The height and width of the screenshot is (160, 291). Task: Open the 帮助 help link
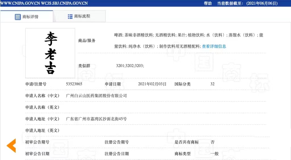(x=208, y=3)
